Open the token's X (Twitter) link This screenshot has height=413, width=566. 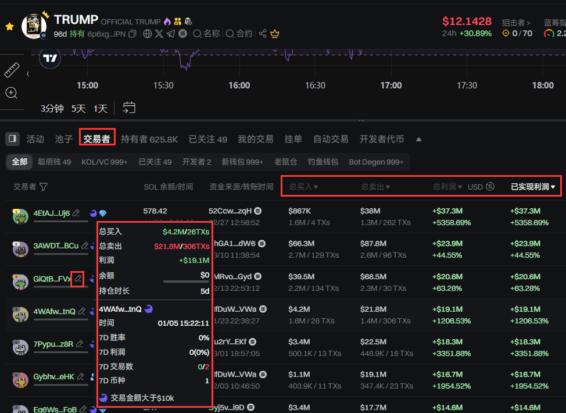click(159, 34)
